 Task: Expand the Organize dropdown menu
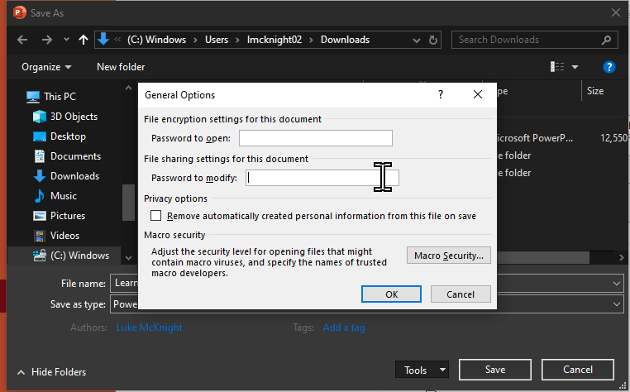pyautogui.click(x=46, y=67)
